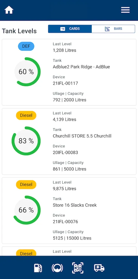Click the 60 % circular level gauge
The height and width of the screenshot is (279, 138).
click(26, 72)
